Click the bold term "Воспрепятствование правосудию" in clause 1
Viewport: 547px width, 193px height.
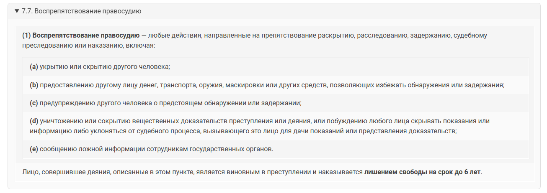(x=86, y=36)
